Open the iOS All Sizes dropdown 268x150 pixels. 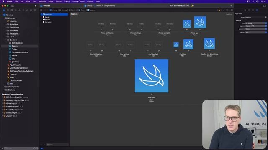[256, 23]
